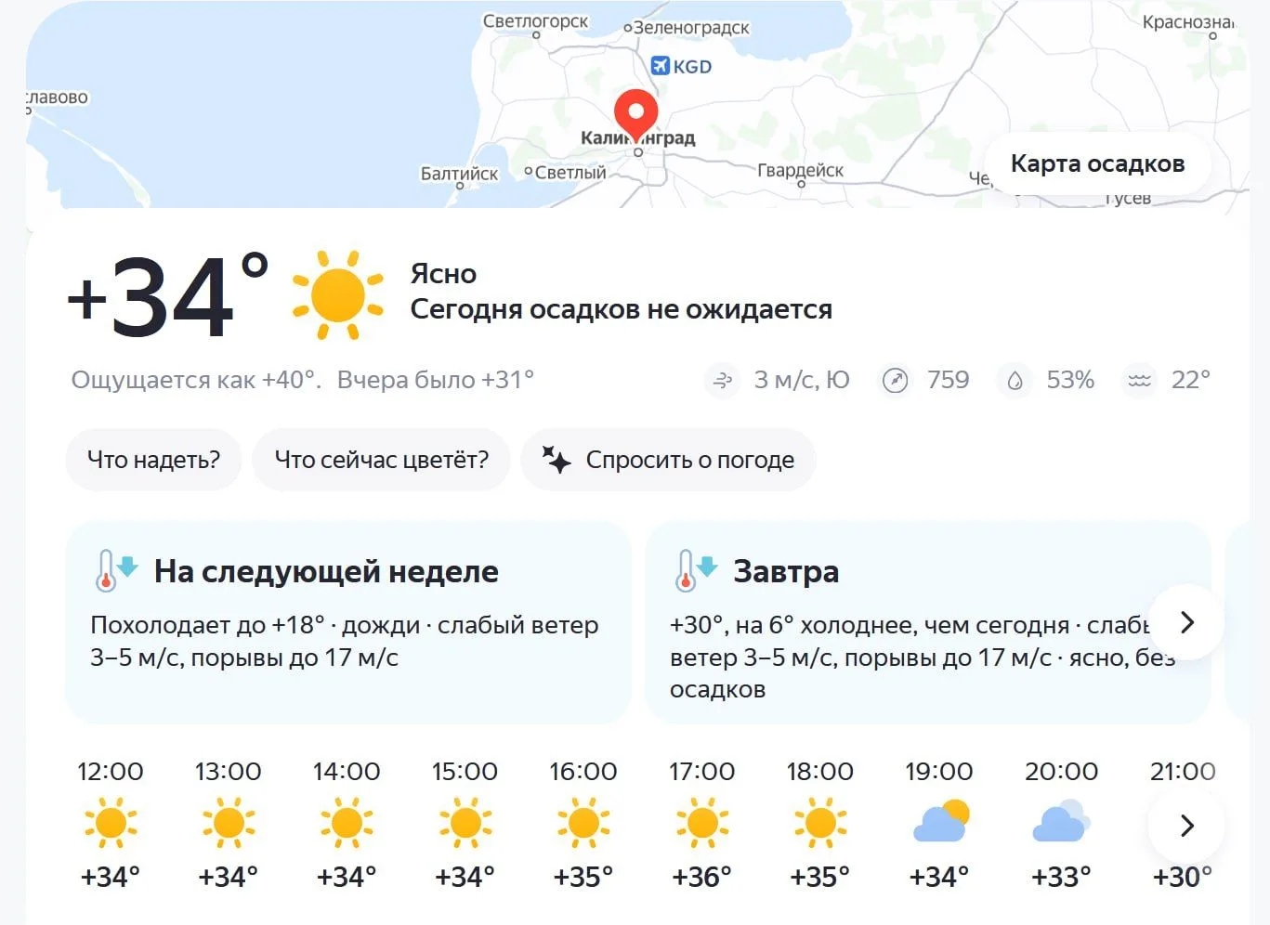
Task: Open the Карта осадков precipitation map
Action: (1097, 163)
